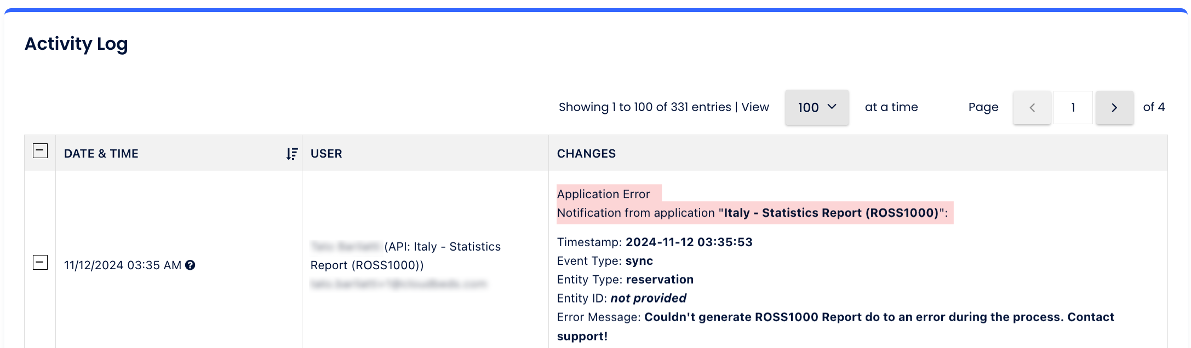Sort by the DATE & TIME column header
Image resolution: width=1191 pixels, height=348 pixels.
click(101, 154)
